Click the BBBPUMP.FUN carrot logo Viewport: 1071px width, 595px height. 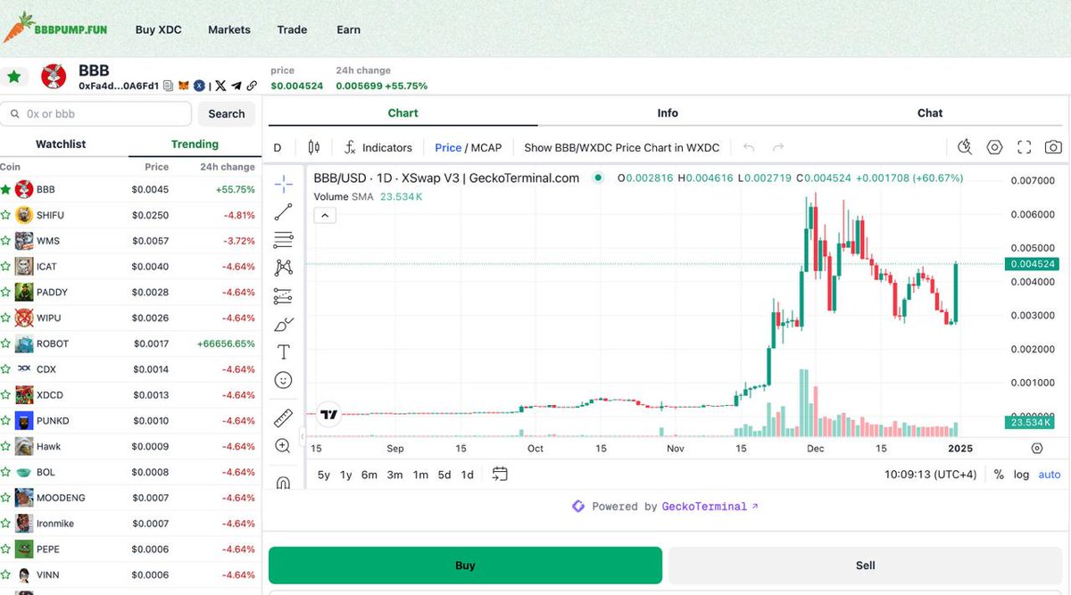click(x=55, y=29)
